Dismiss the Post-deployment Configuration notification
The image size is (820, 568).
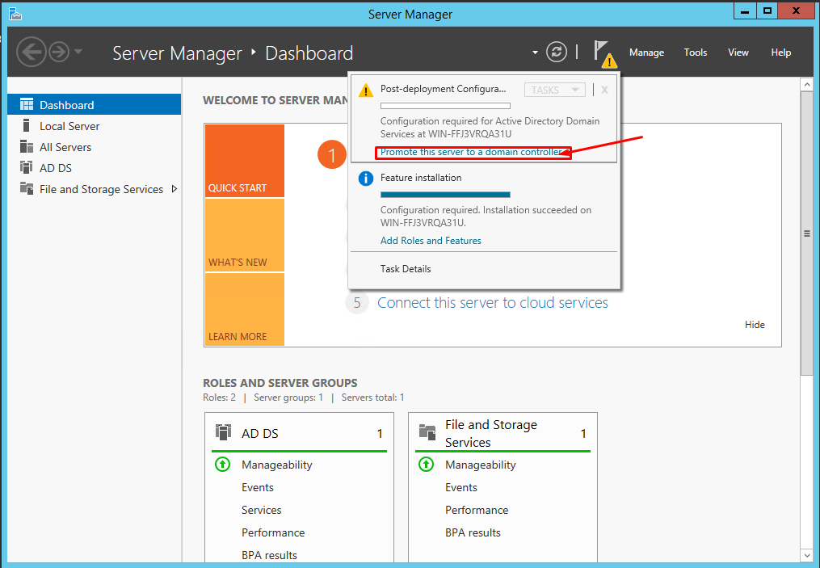coord(604,90)
